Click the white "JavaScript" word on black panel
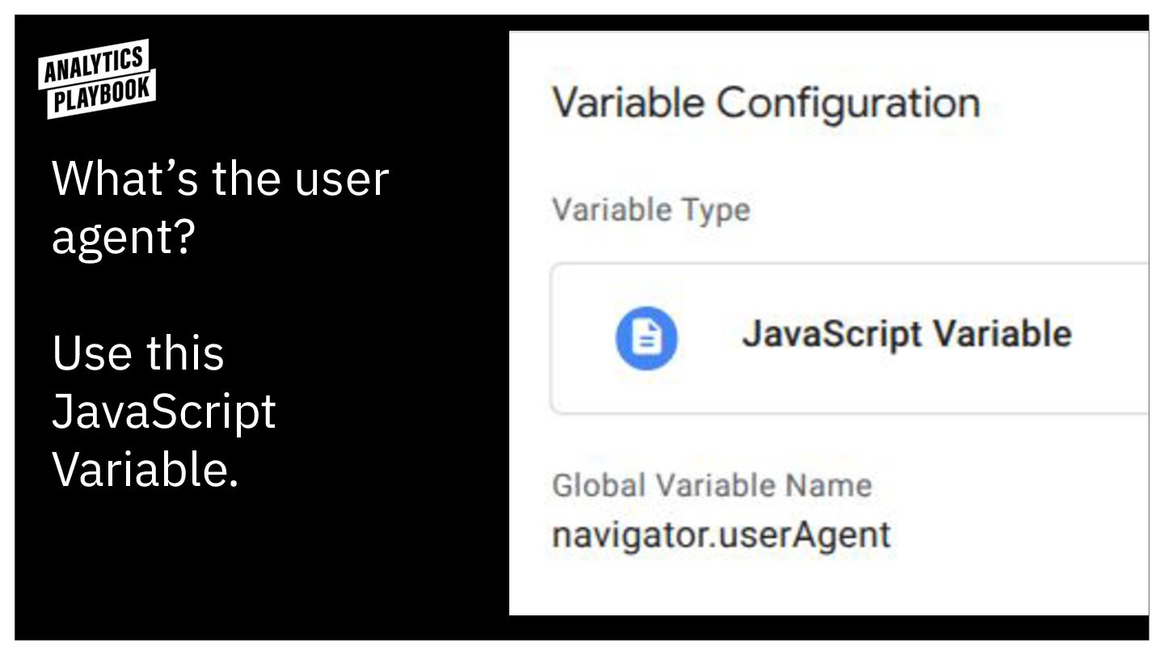This screenshot has width=1164, height=655. point(164,412)
